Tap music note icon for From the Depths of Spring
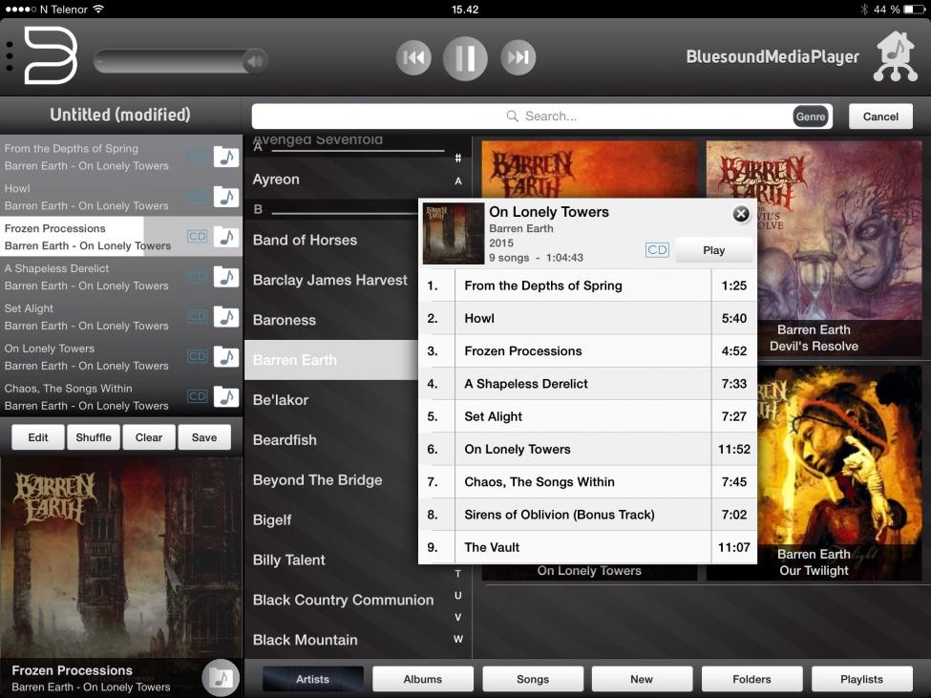Image resolution: width=931 pixels, height=698 pixels. point(226,158)
